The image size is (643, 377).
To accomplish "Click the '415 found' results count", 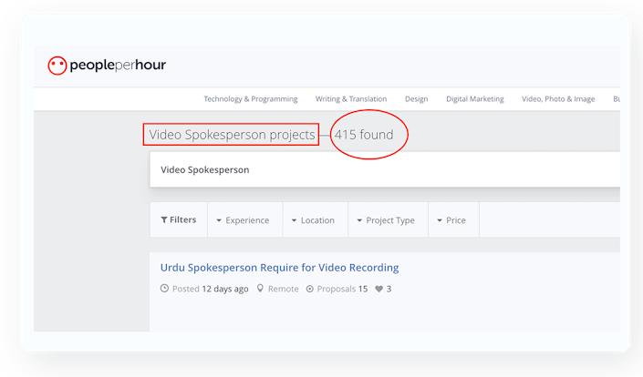I will tap(364, 134).
